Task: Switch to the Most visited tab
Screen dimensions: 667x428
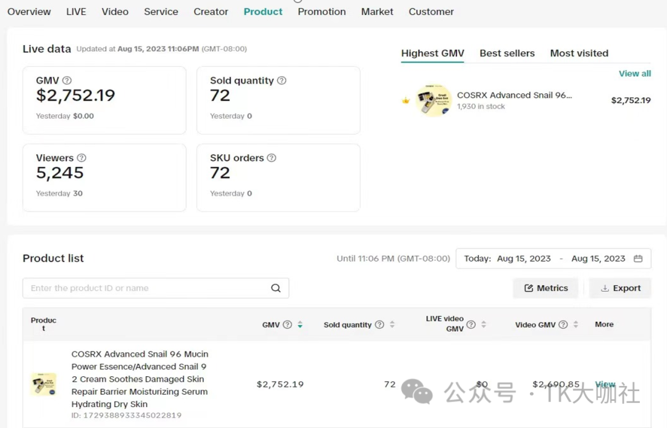Action: pos(579,53)
